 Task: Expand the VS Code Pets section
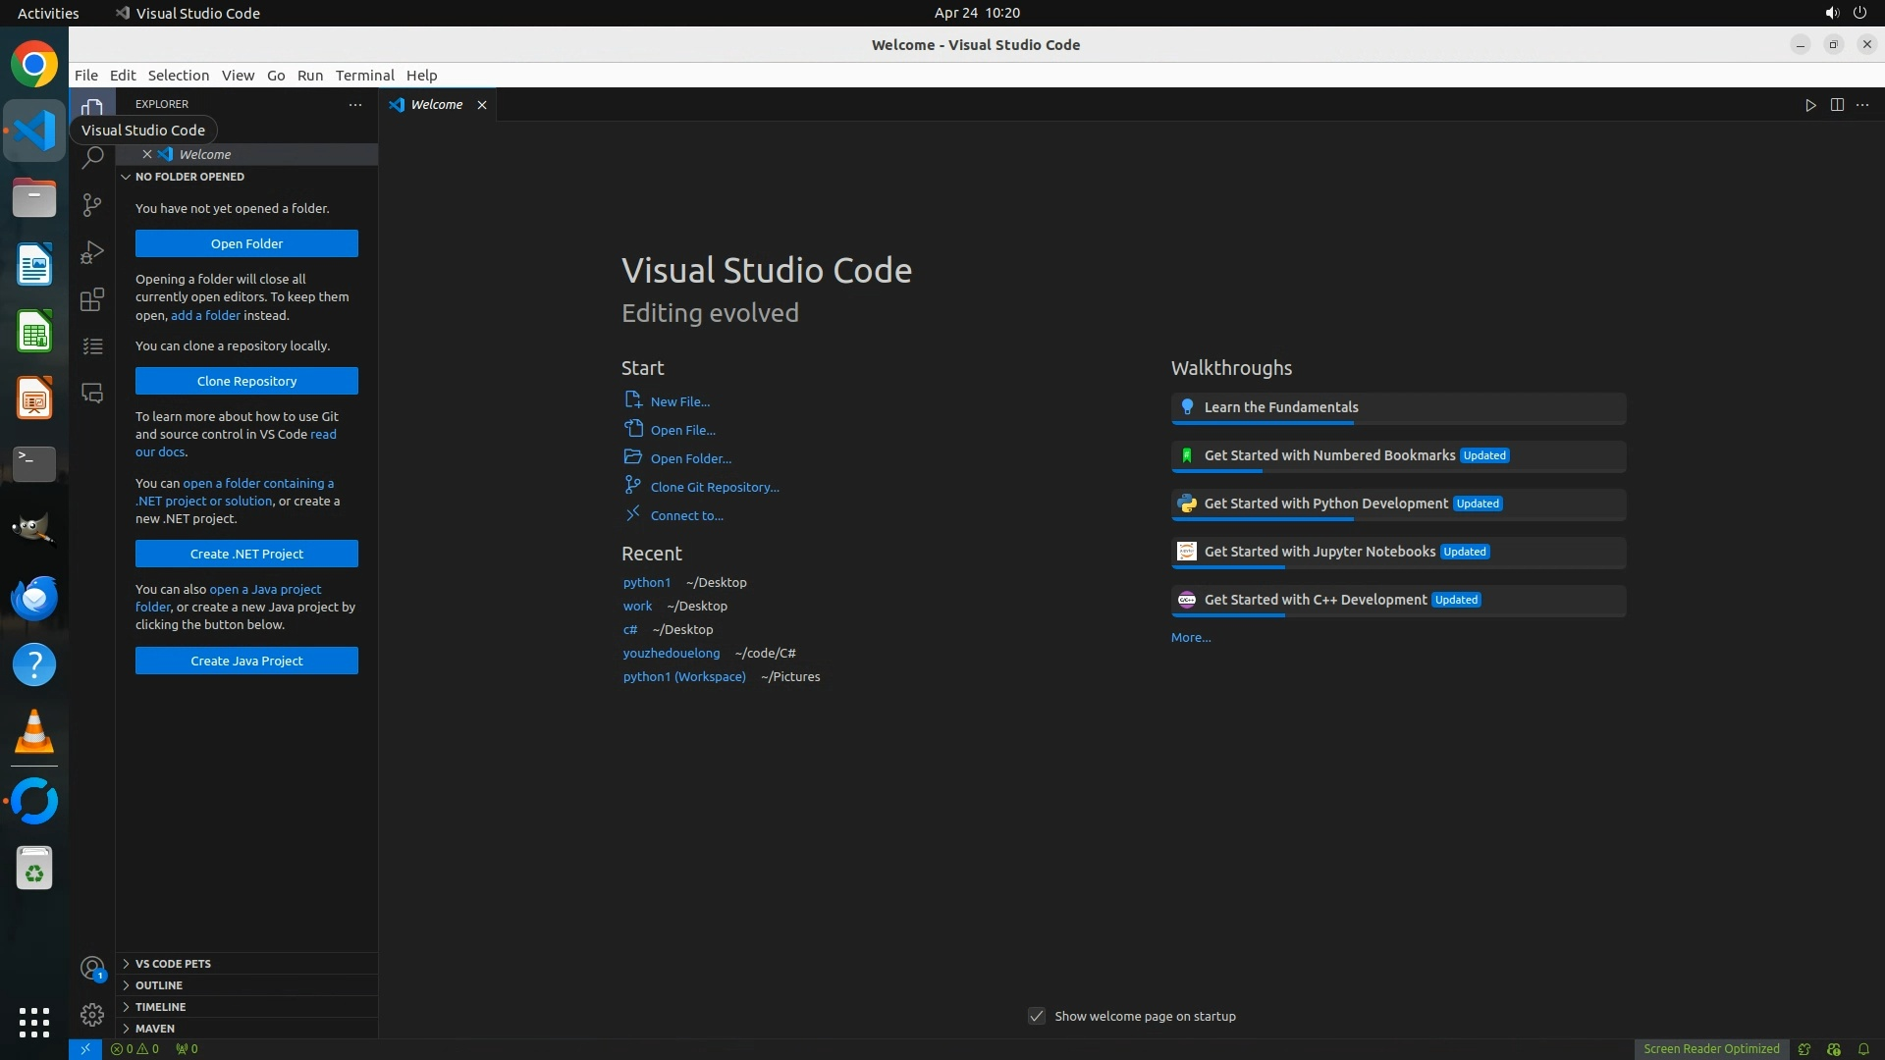pyautogui.click(x=173, y=964)
